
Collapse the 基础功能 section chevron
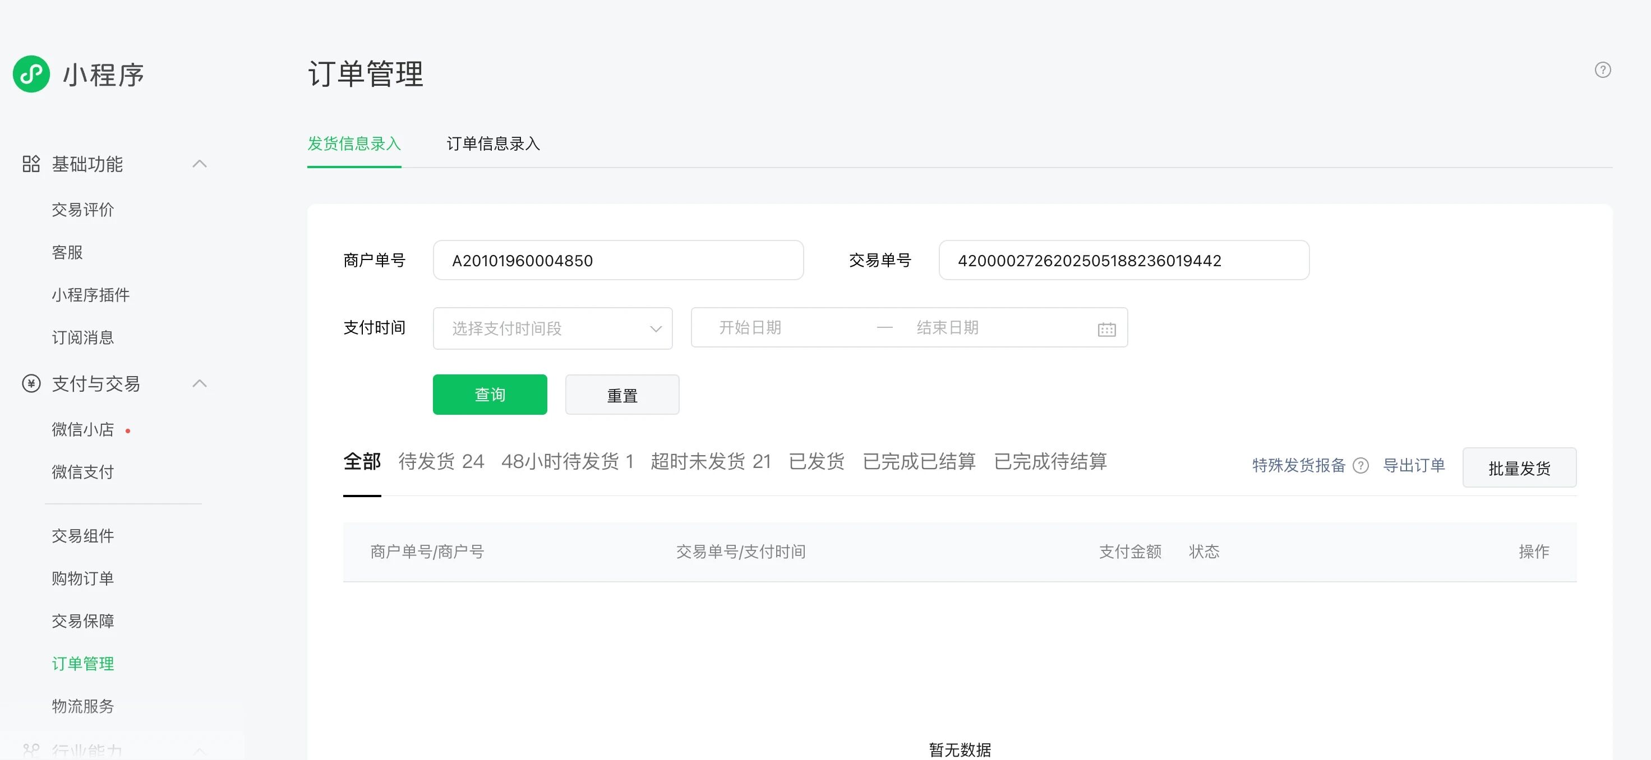tap(199, 164)
